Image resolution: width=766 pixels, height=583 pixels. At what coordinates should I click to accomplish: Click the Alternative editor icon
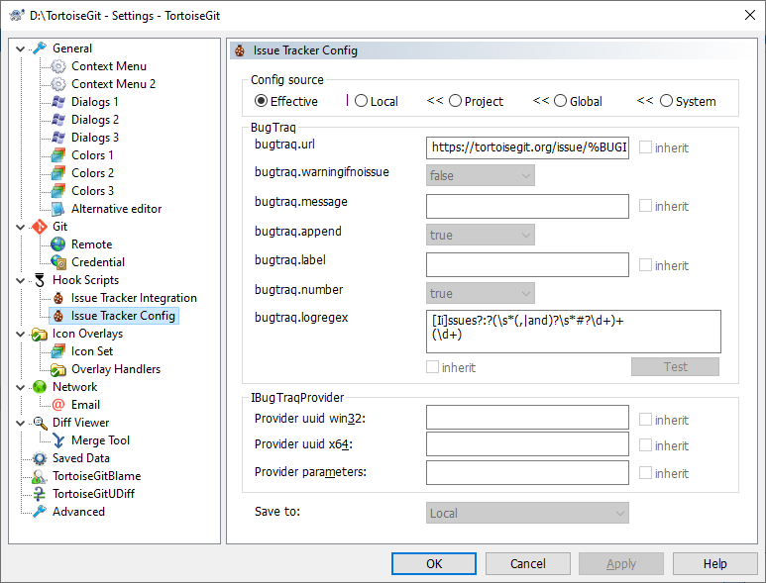coord(58,209)
